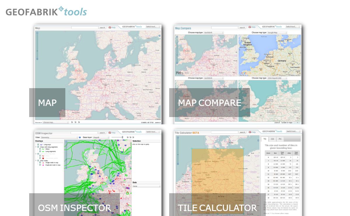Open the MAP tool label
This screenshot has width=350, height=216.
(x=47, y=103)
